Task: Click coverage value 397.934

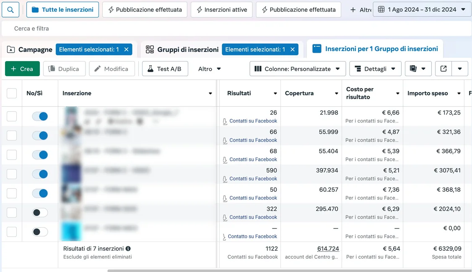Action: point(327,170)
